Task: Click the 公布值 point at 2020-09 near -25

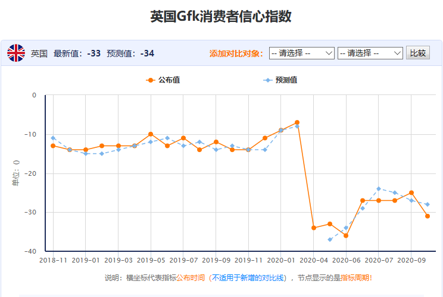Action: pos(411,192)
